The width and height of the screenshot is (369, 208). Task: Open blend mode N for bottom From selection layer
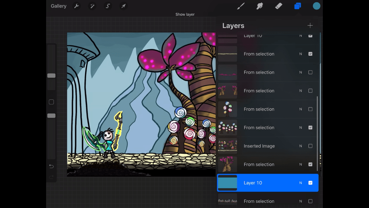300,201
